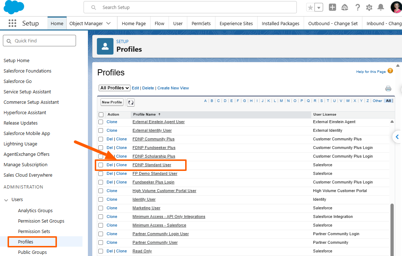Click the Salesforce cloud logo
This screenshot has height=256, width=402.
coord(14,7)
